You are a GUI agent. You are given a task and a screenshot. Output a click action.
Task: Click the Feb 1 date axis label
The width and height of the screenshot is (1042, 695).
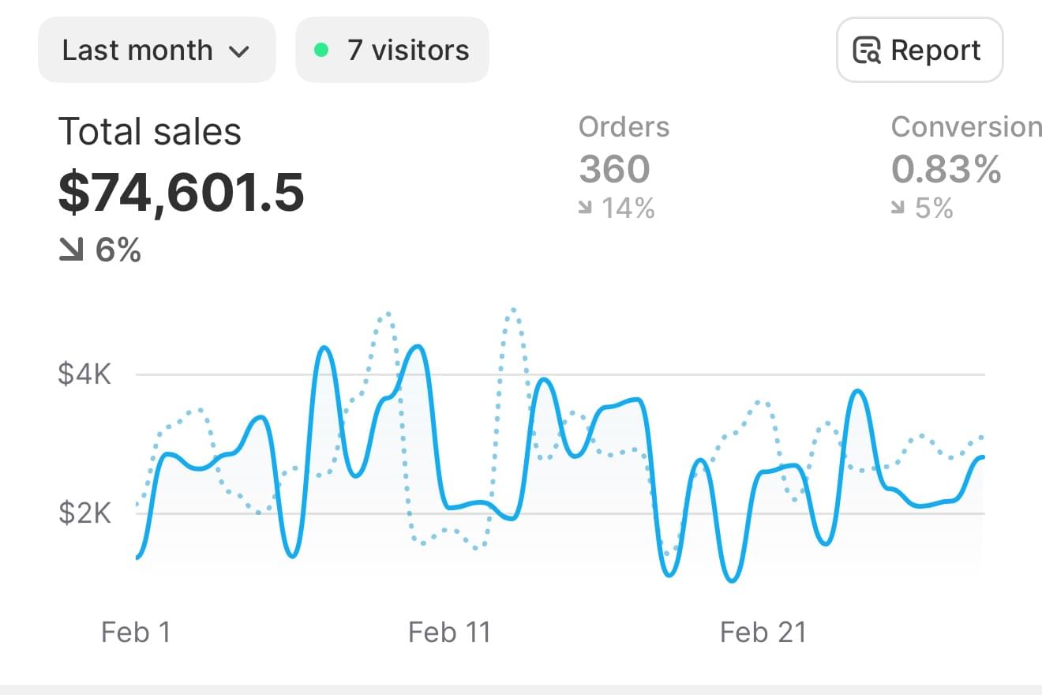point(136,632)
